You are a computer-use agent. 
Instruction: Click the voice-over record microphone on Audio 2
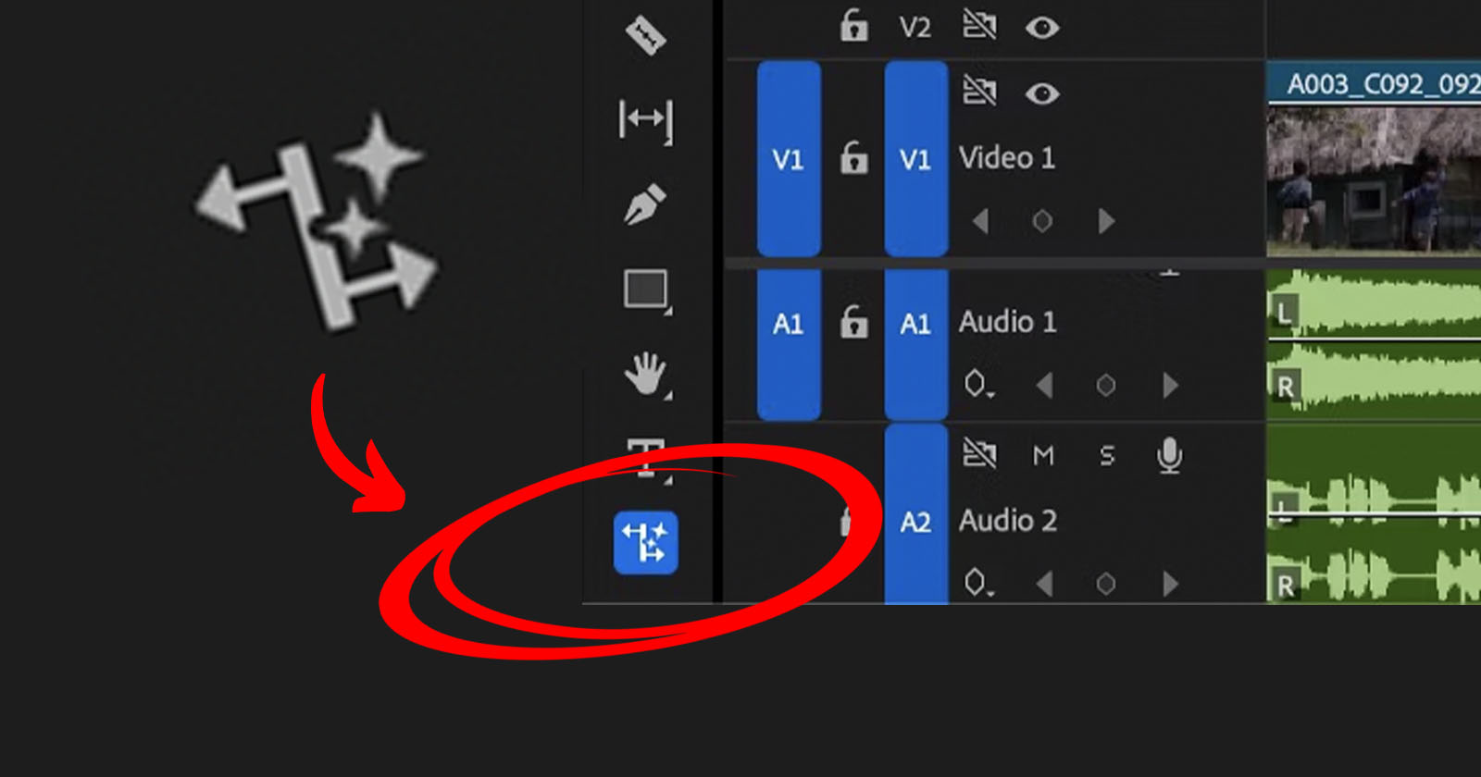[x=1169, y=453]
